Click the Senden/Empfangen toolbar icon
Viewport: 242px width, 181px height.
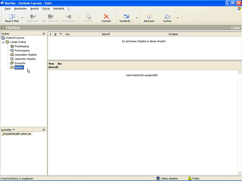(126, 18)
